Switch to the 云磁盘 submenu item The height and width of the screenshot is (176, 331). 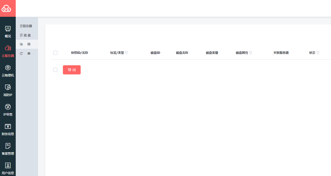coord(25,35)
